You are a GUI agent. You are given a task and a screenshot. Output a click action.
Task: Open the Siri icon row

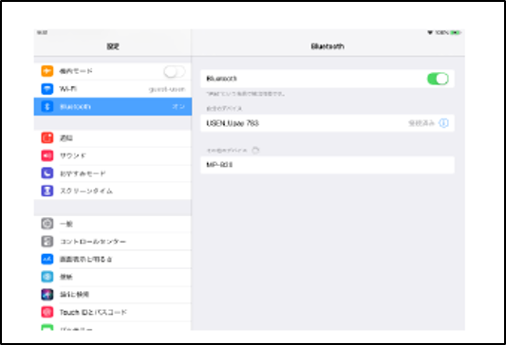click(113, 294)
